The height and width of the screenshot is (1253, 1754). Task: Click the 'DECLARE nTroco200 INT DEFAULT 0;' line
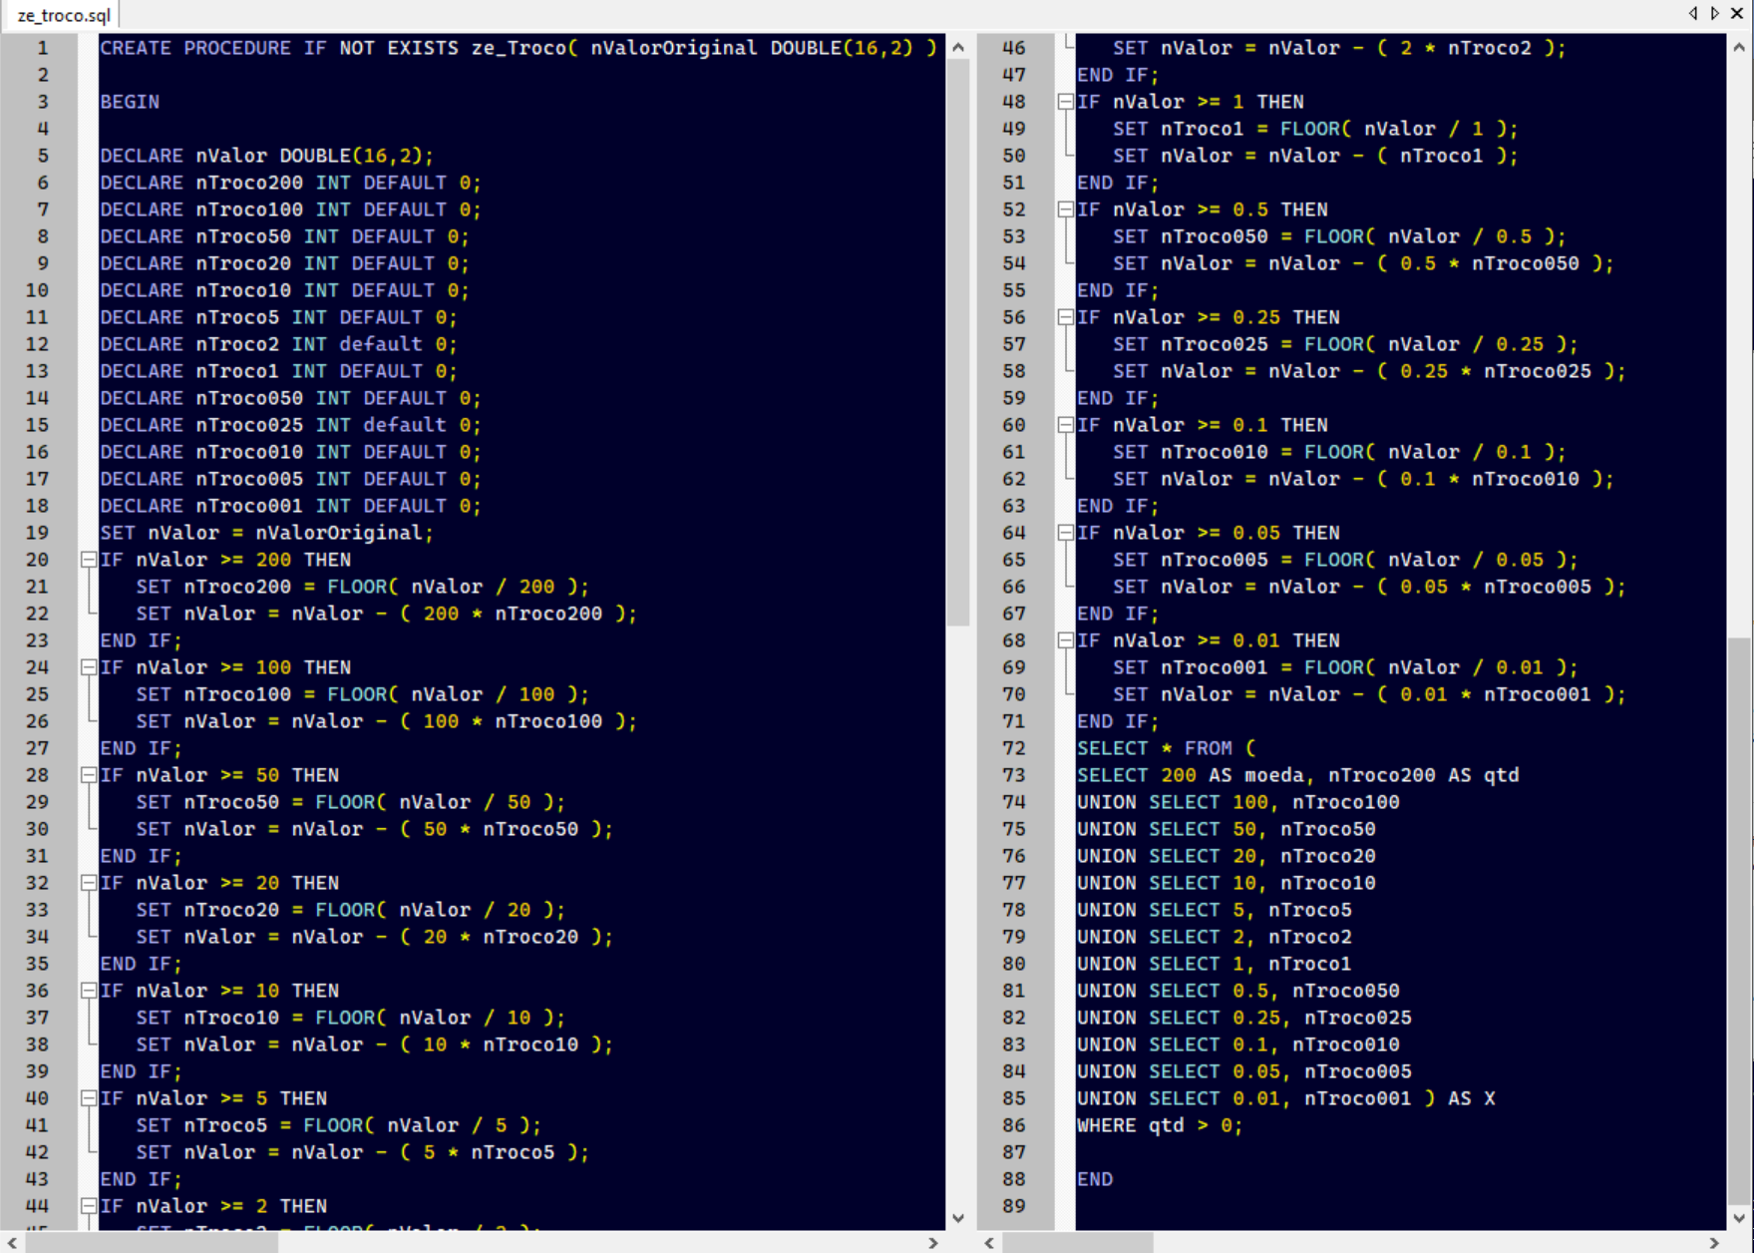point(290,183)
